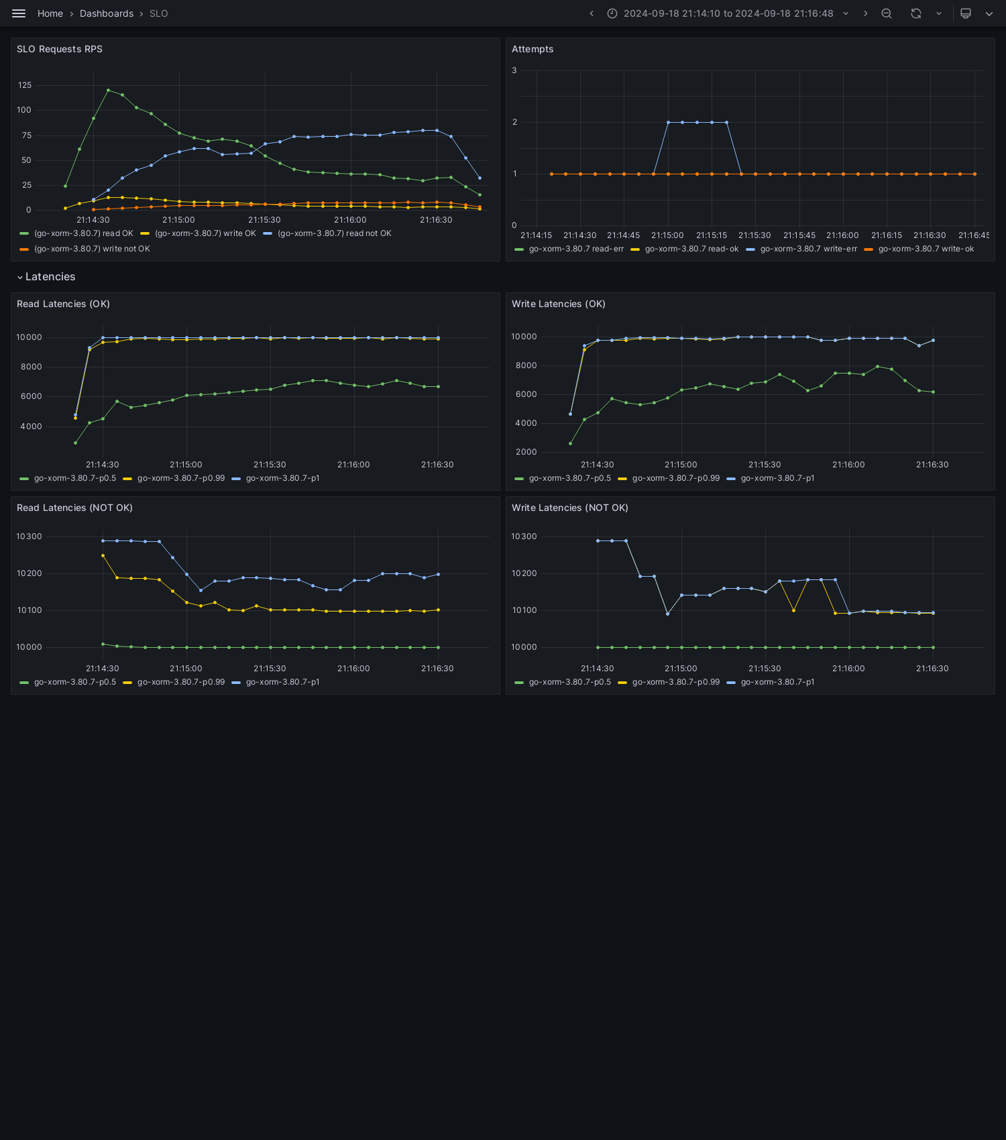
Task: Toggle write-ok series in Attempts legend
Action: [x=926, y=249]
